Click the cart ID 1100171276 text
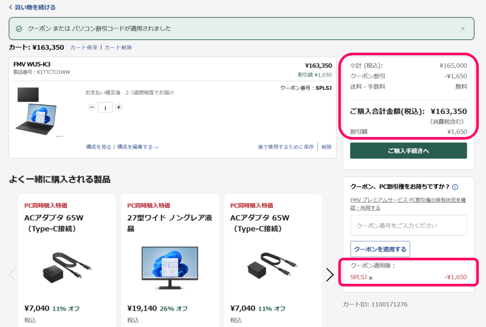 375,304
